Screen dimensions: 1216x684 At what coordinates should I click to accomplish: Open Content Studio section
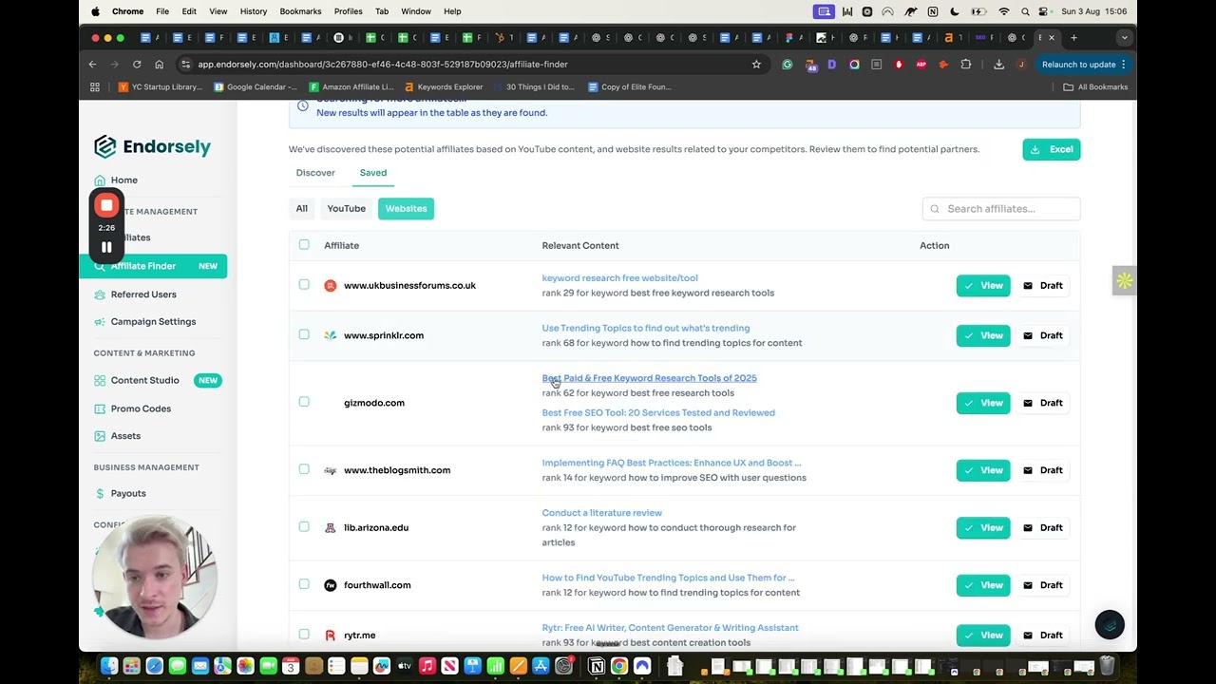point(144,380)
